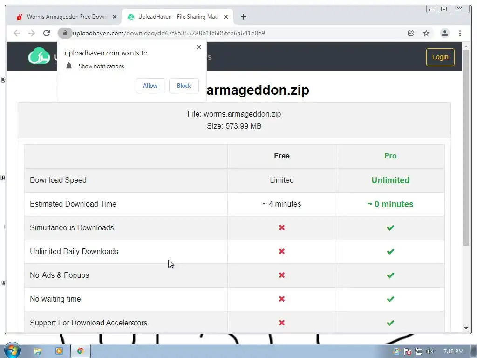Block notifications from uploadhaven.com
The image size is (477, 358).
tap(184, 86)
